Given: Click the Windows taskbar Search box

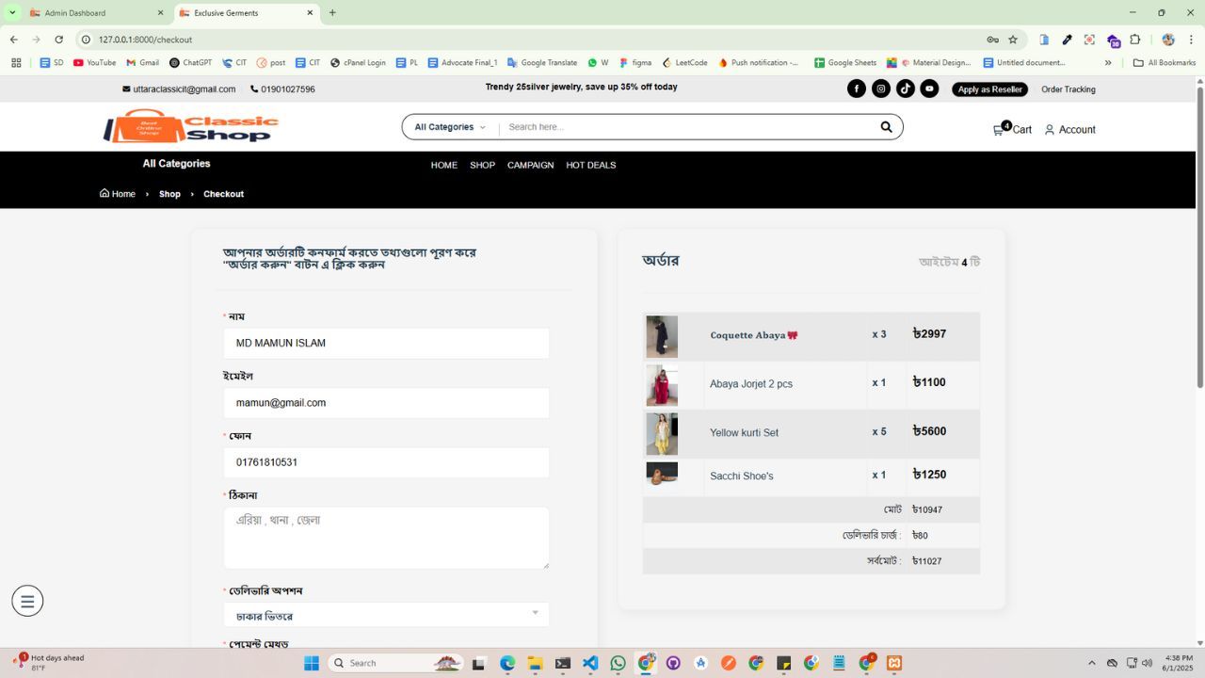Looking at the screenshot, I should click(395, 663).
